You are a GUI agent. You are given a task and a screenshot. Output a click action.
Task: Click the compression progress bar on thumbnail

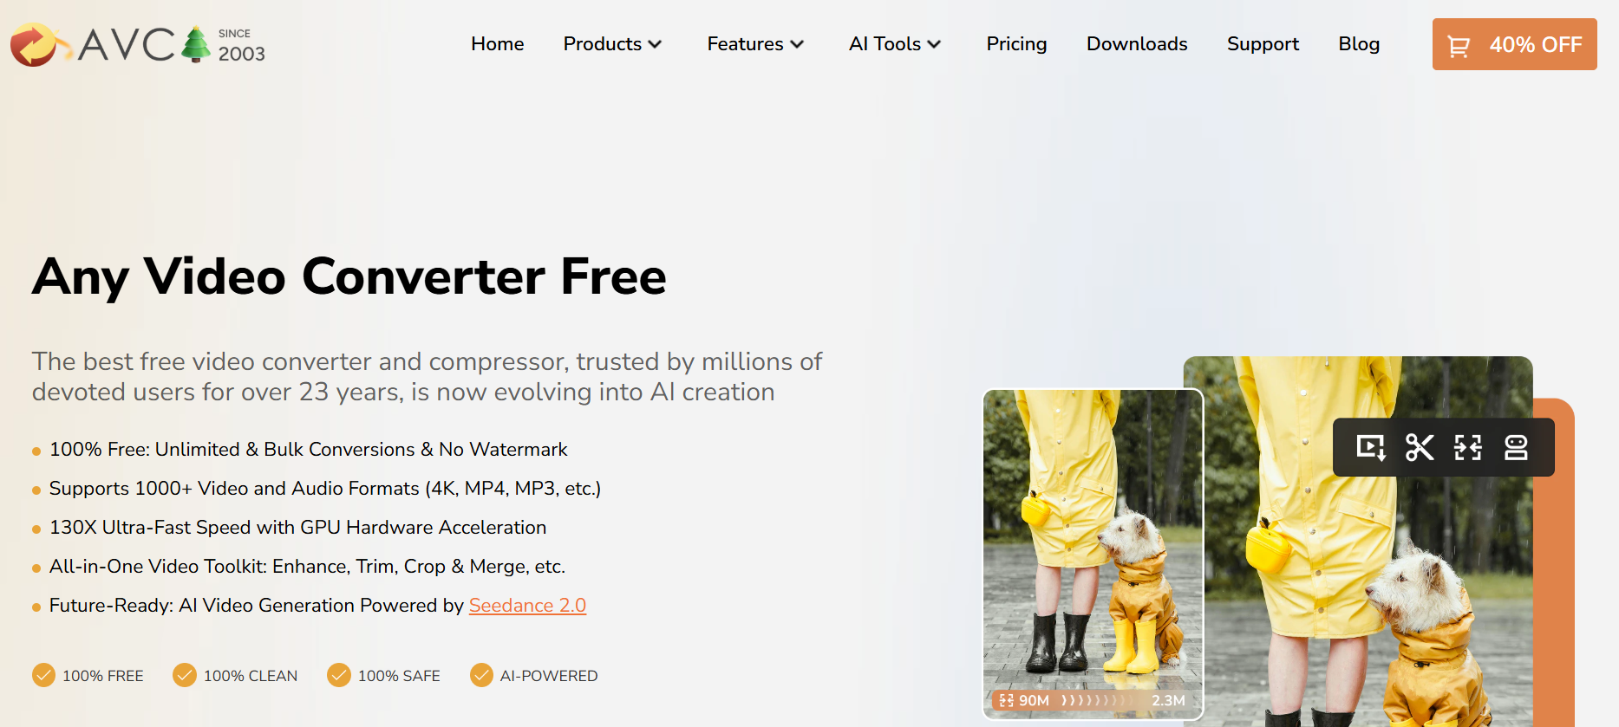[x=1093, y=700]
